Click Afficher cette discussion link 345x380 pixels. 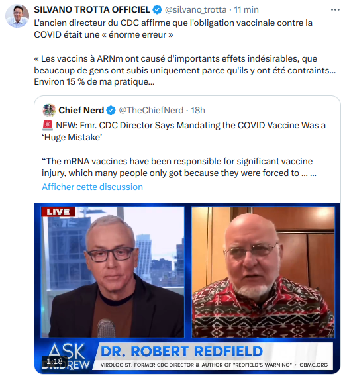click(x=92, y=187)
